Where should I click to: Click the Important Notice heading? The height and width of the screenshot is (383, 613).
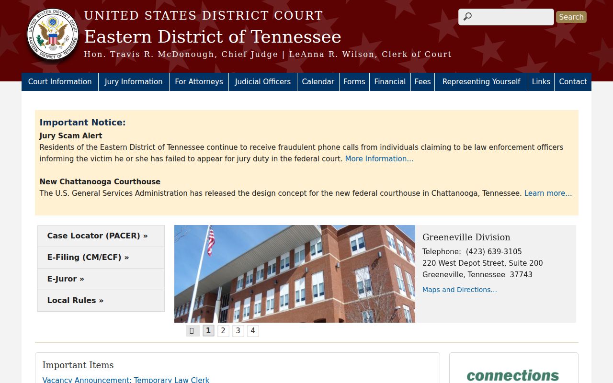[82, 123]
